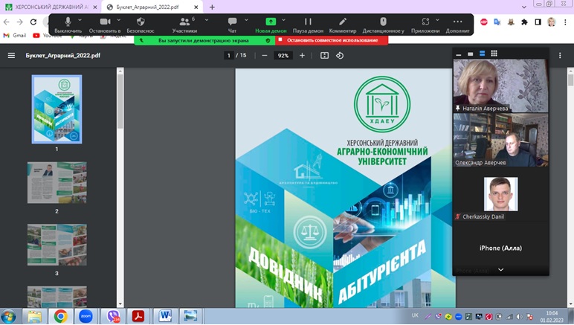Open Chrome three-dot menu
Viewport: 574px width, 325px height.
pos(565,22)
